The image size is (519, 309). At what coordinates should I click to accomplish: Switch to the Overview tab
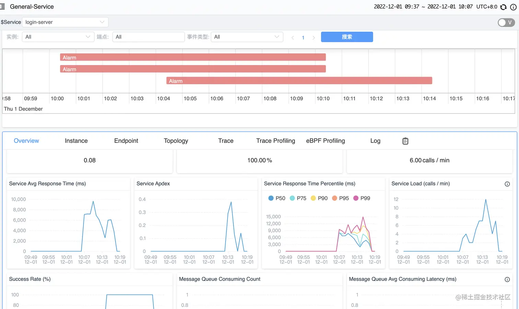pos(26,141)
